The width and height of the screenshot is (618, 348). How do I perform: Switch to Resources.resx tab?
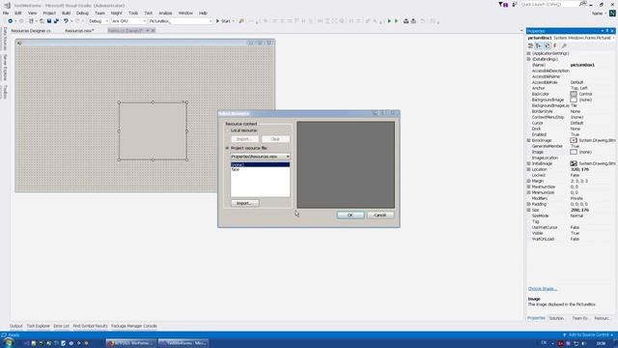pyautogui.click(x=79, y=30)
